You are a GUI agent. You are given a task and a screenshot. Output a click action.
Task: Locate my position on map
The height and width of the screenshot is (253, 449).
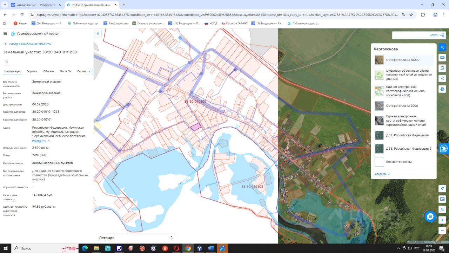tap(442, 189)
